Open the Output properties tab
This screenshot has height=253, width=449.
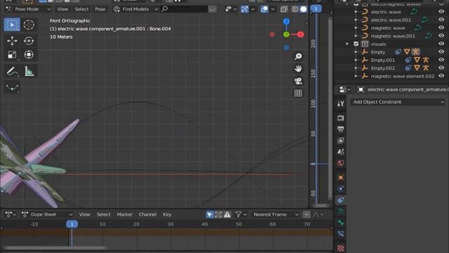tap(340, 129)
